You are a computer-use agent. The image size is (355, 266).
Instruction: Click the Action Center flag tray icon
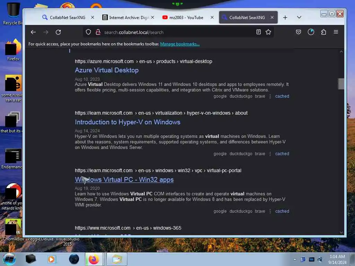[303, 259]
